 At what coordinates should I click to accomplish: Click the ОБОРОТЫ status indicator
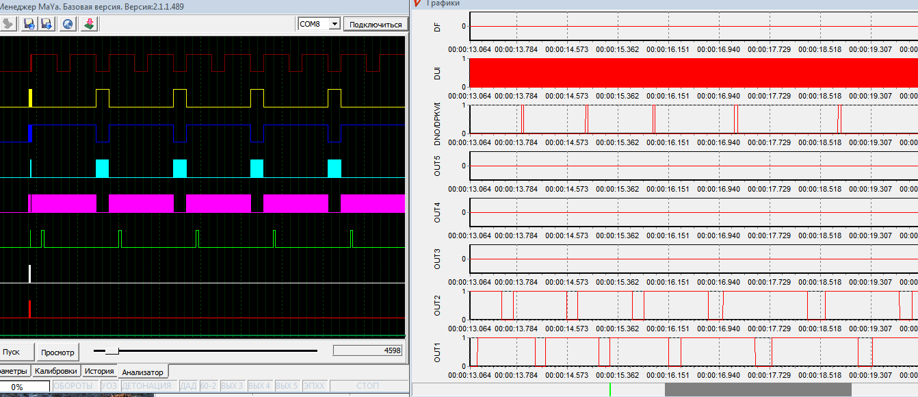coord(74,386)
